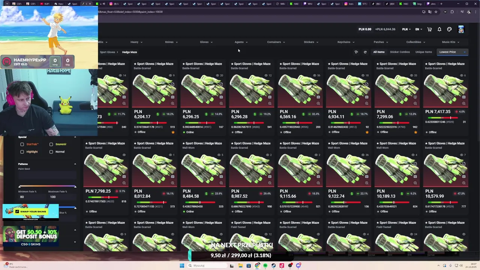The width and height of the screenshot is (480, 270).
Task: Toggle favorite star on PLN 6,934.11 listing
Action: pos(367,132)
